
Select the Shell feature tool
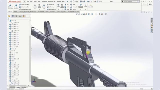pyautogui.click(x=67, y=9)
